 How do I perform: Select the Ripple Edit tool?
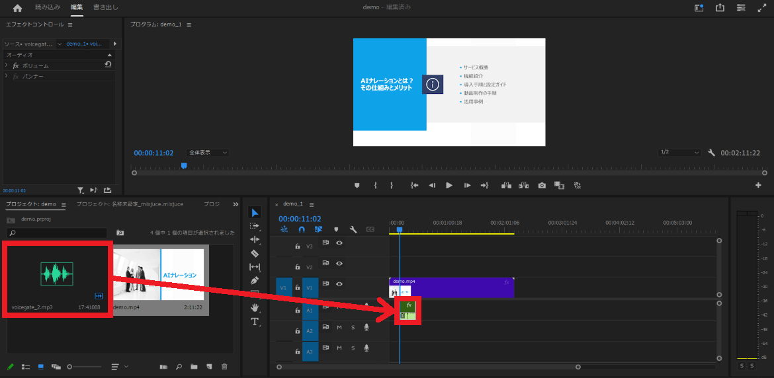pyautogui.click(x=255, y=239)
